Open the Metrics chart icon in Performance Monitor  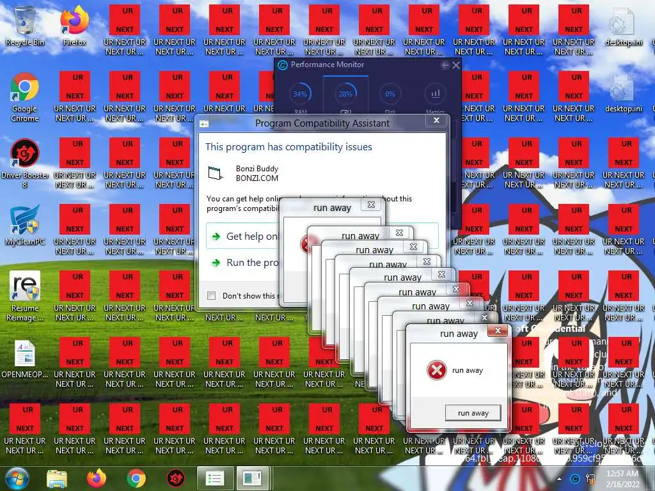pyautogui.click(x=435, y=94)
